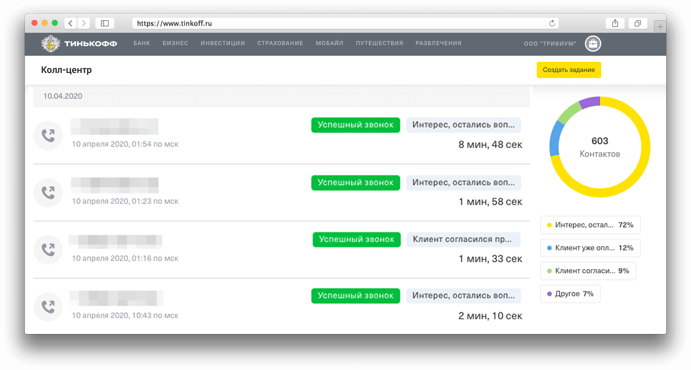Screen dimensions: 691x370
Task: Click the Колл-центр page title
Action: pos(66,70)
